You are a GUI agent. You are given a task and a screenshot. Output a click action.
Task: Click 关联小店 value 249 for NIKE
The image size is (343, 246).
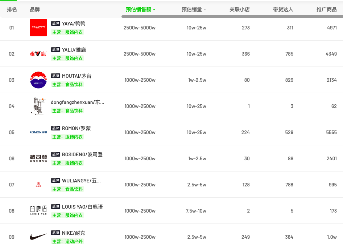(246, 237)
